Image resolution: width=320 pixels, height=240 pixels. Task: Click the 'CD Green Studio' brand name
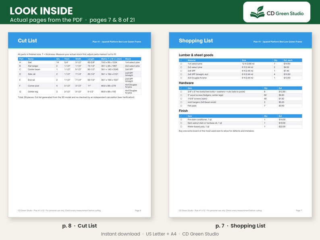coord(285,13)
